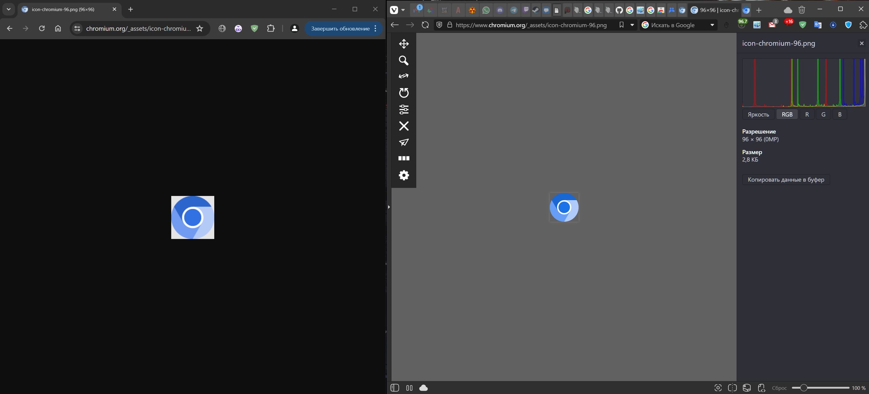Show only the B channel histogram
Image resolution: width=869 pixels, height=394 pixels.
(840, 114)
